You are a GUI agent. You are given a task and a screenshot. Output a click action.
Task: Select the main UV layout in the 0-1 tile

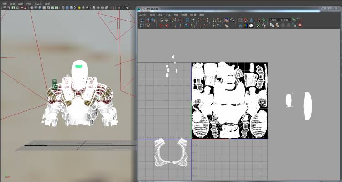coord(229,101)
